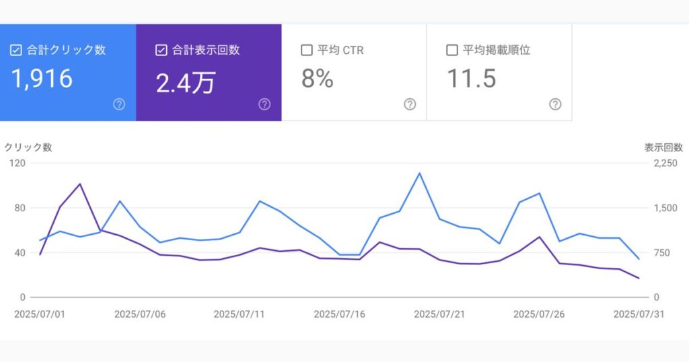689x362 pixels.
Task: Open help icon on 平均 CTR card
Action: [x=410, y=104]
